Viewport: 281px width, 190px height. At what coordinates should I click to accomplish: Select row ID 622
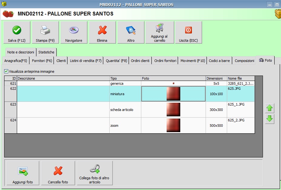pos(11,94)
